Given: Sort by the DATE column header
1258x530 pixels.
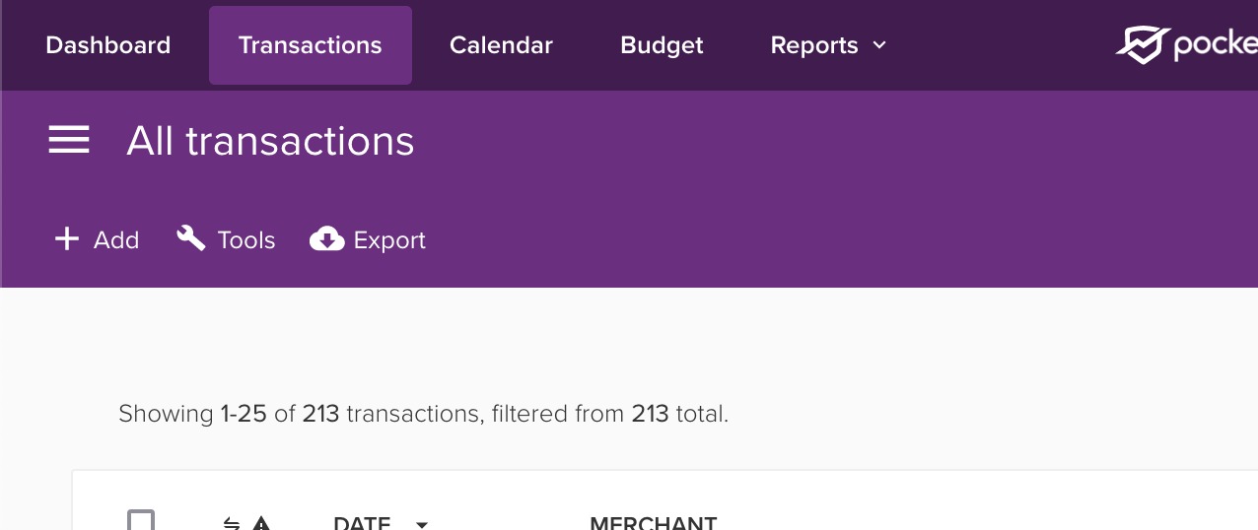Looking at the screenshot, I should (x=362, y=523).
